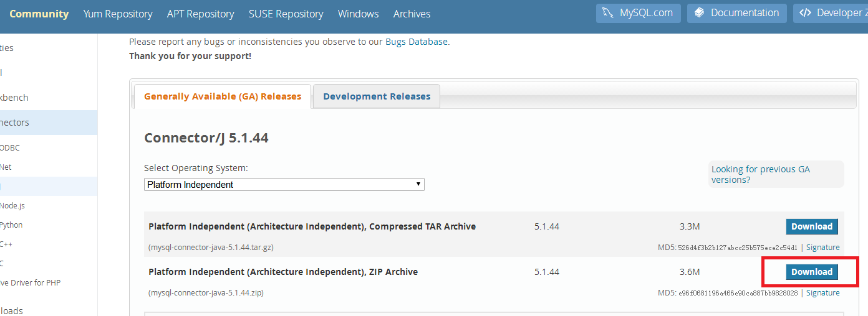Open the Workbench sidebar item
868x316 pixels.
[14, 98]
